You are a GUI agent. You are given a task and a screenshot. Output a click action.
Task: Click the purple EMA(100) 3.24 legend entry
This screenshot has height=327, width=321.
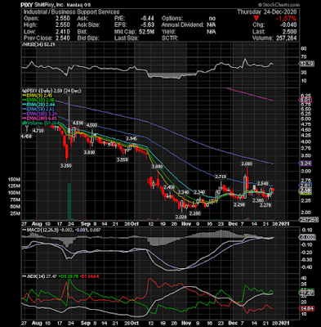click(40, 114)
